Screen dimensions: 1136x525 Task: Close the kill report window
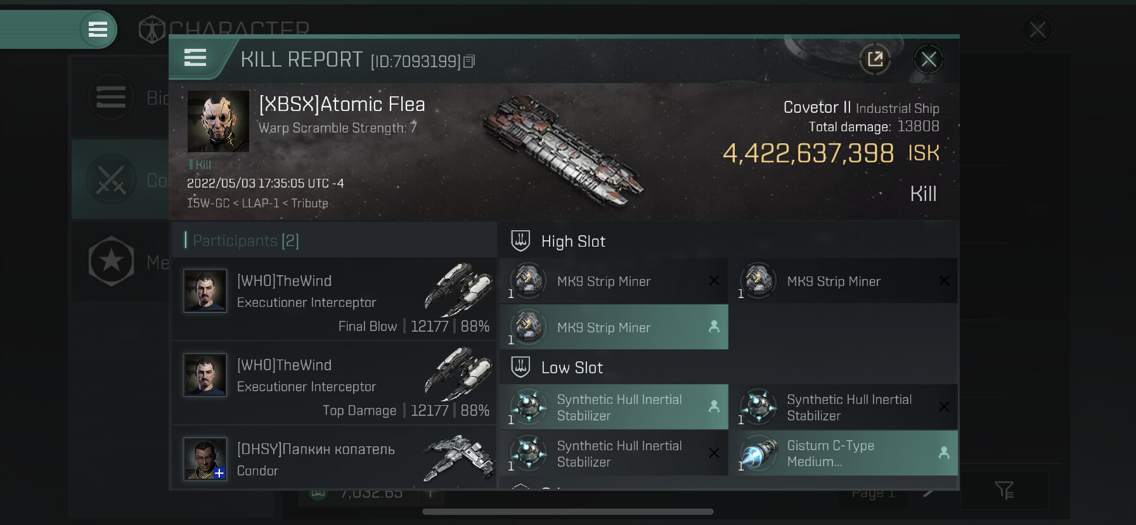pos(929,60)
